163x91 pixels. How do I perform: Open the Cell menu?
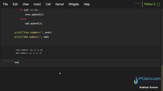click(x=48, y=4)
